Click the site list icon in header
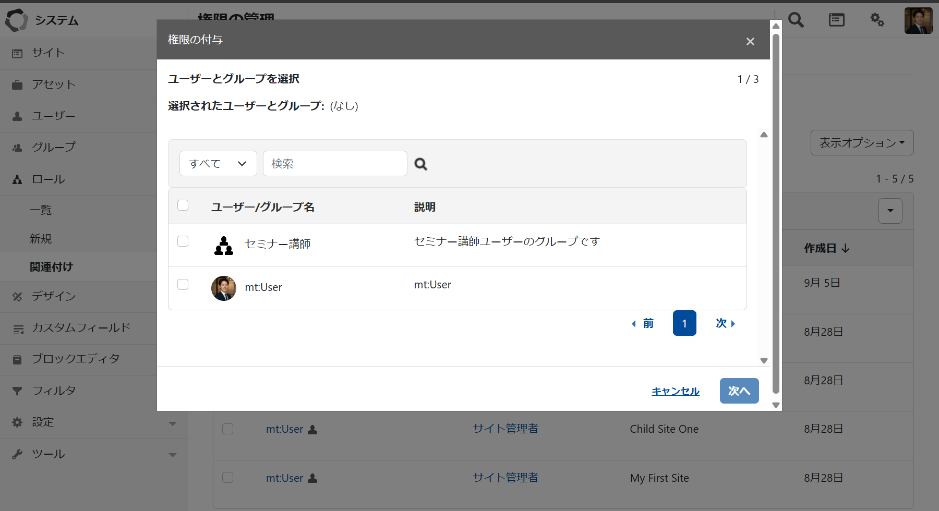The height and width of the screenshot is (511, 939). click(836, 20)
